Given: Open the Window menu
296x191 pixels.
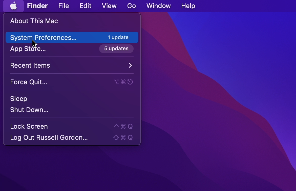Looking at the screenshot, I should [158, 6].
